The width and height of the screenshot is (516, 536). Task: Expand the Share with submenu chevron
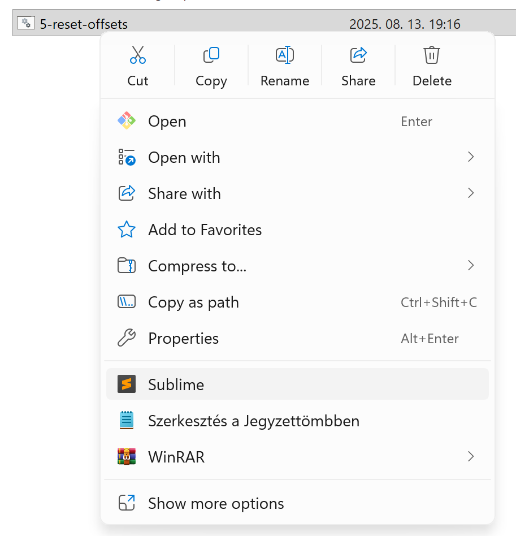[x=470, y=193]
